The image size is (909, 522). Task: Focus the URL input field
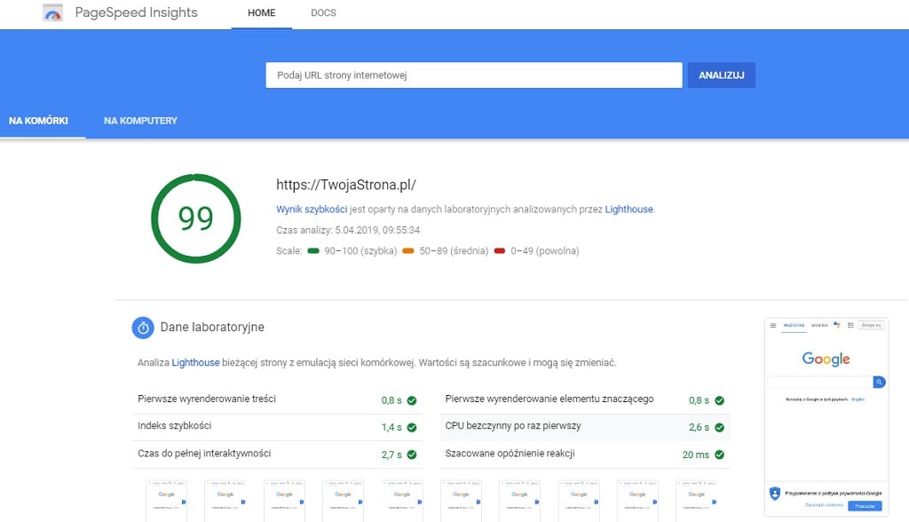tap(474, 75)
